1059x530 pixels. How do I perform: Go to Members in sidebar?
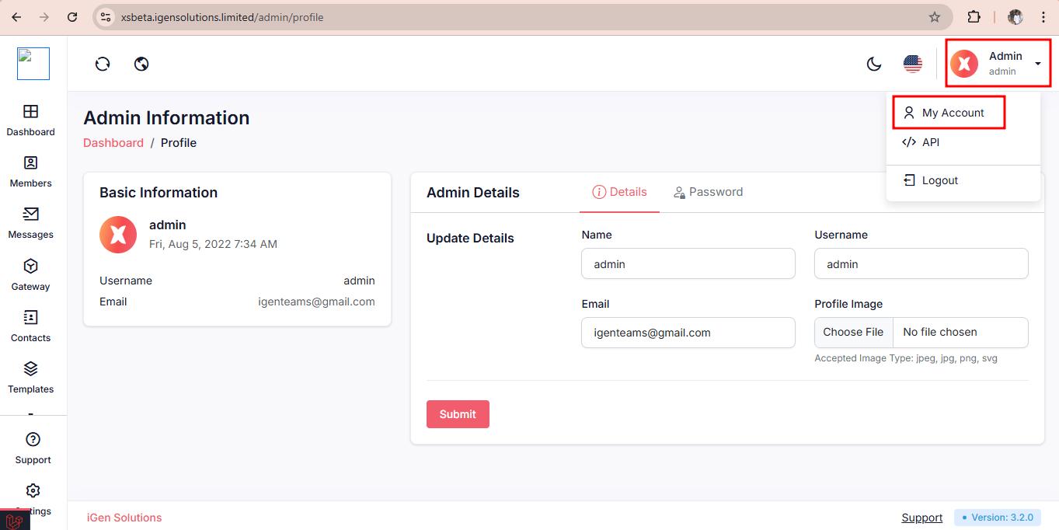click(x=31, y=171)
